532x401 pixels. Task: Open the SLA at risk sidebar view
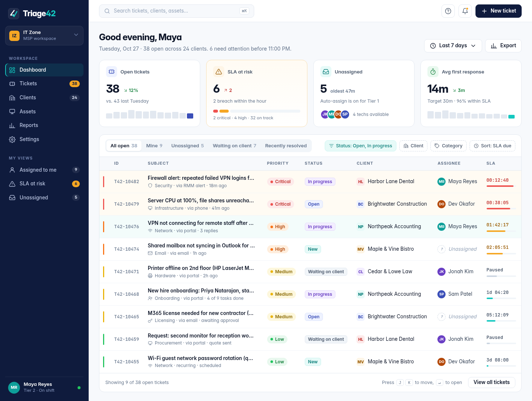[x=44, y=184]
